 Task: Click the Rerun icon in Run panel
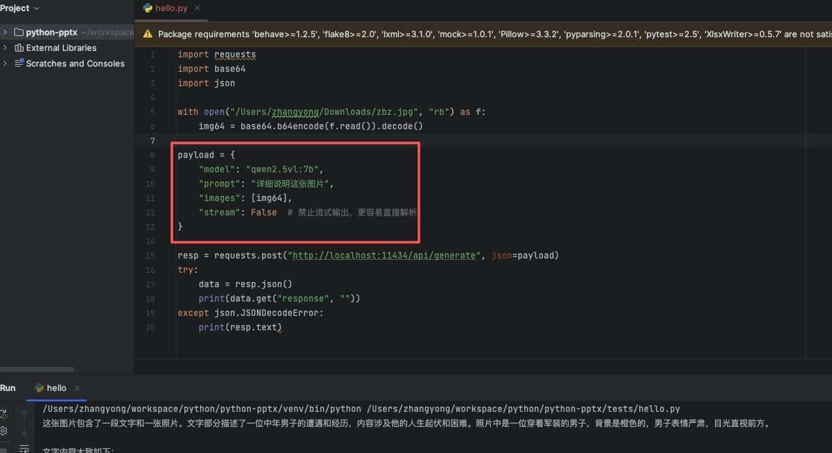pyautogui.click(x=3, y=414)
